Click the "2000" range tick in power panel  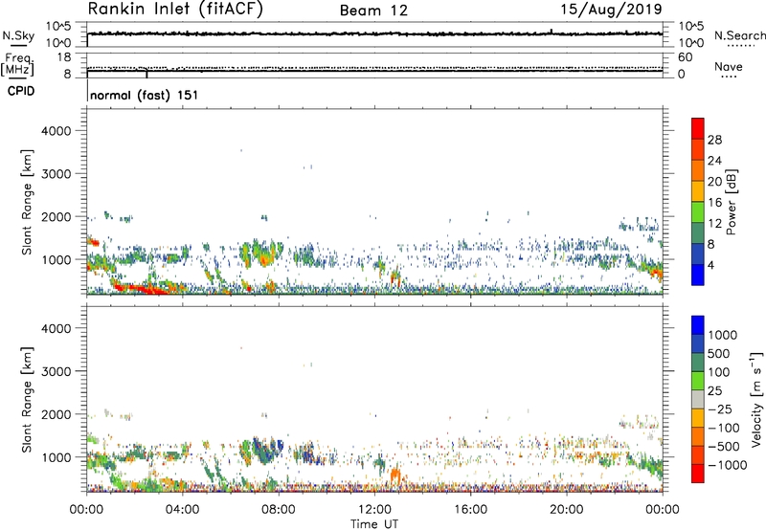tap(56, 216)
